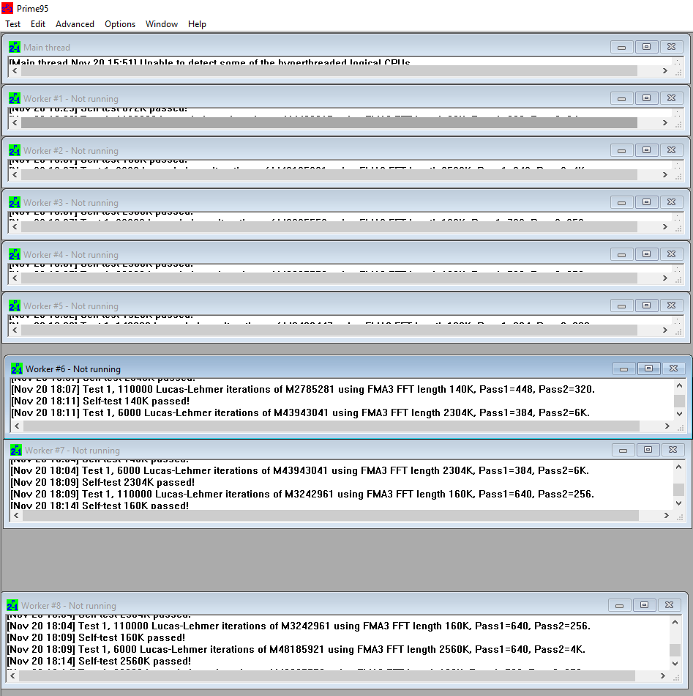Minimize the Main thread window

[x=621, y=47]
